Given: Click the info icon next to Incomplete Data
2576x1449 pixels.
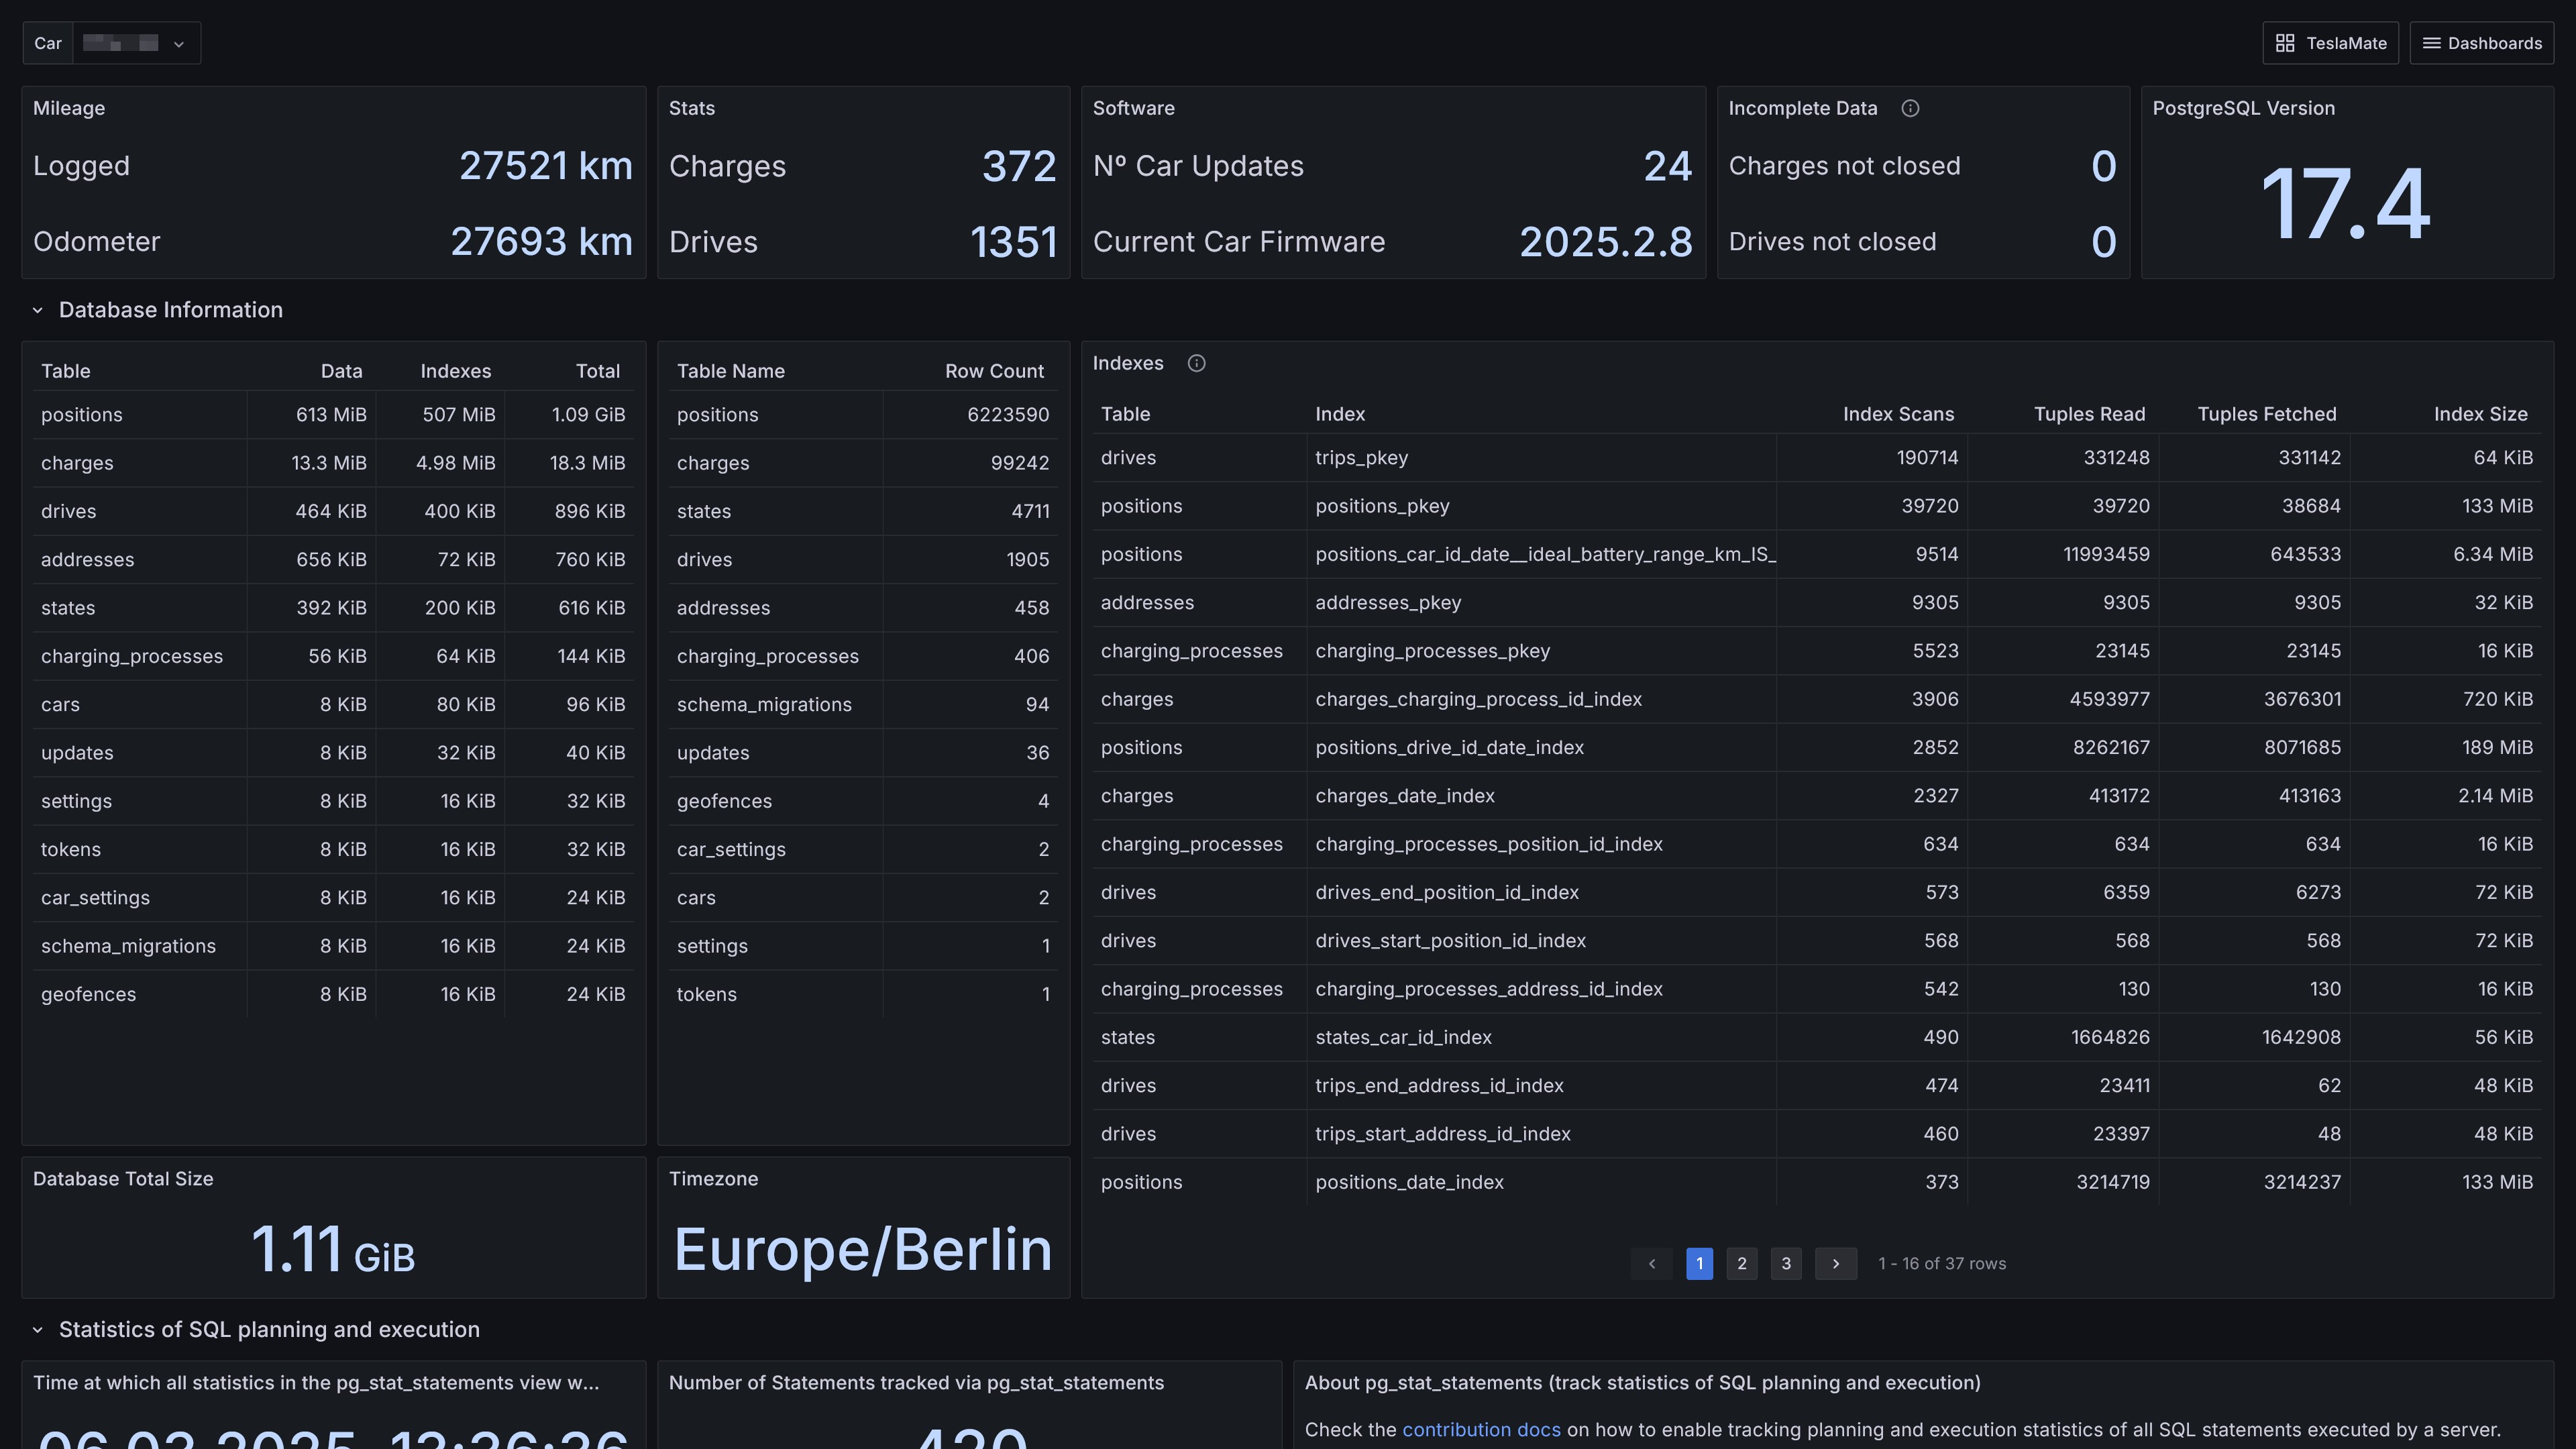Looking at the screenshot, I should coord(1910,109).
